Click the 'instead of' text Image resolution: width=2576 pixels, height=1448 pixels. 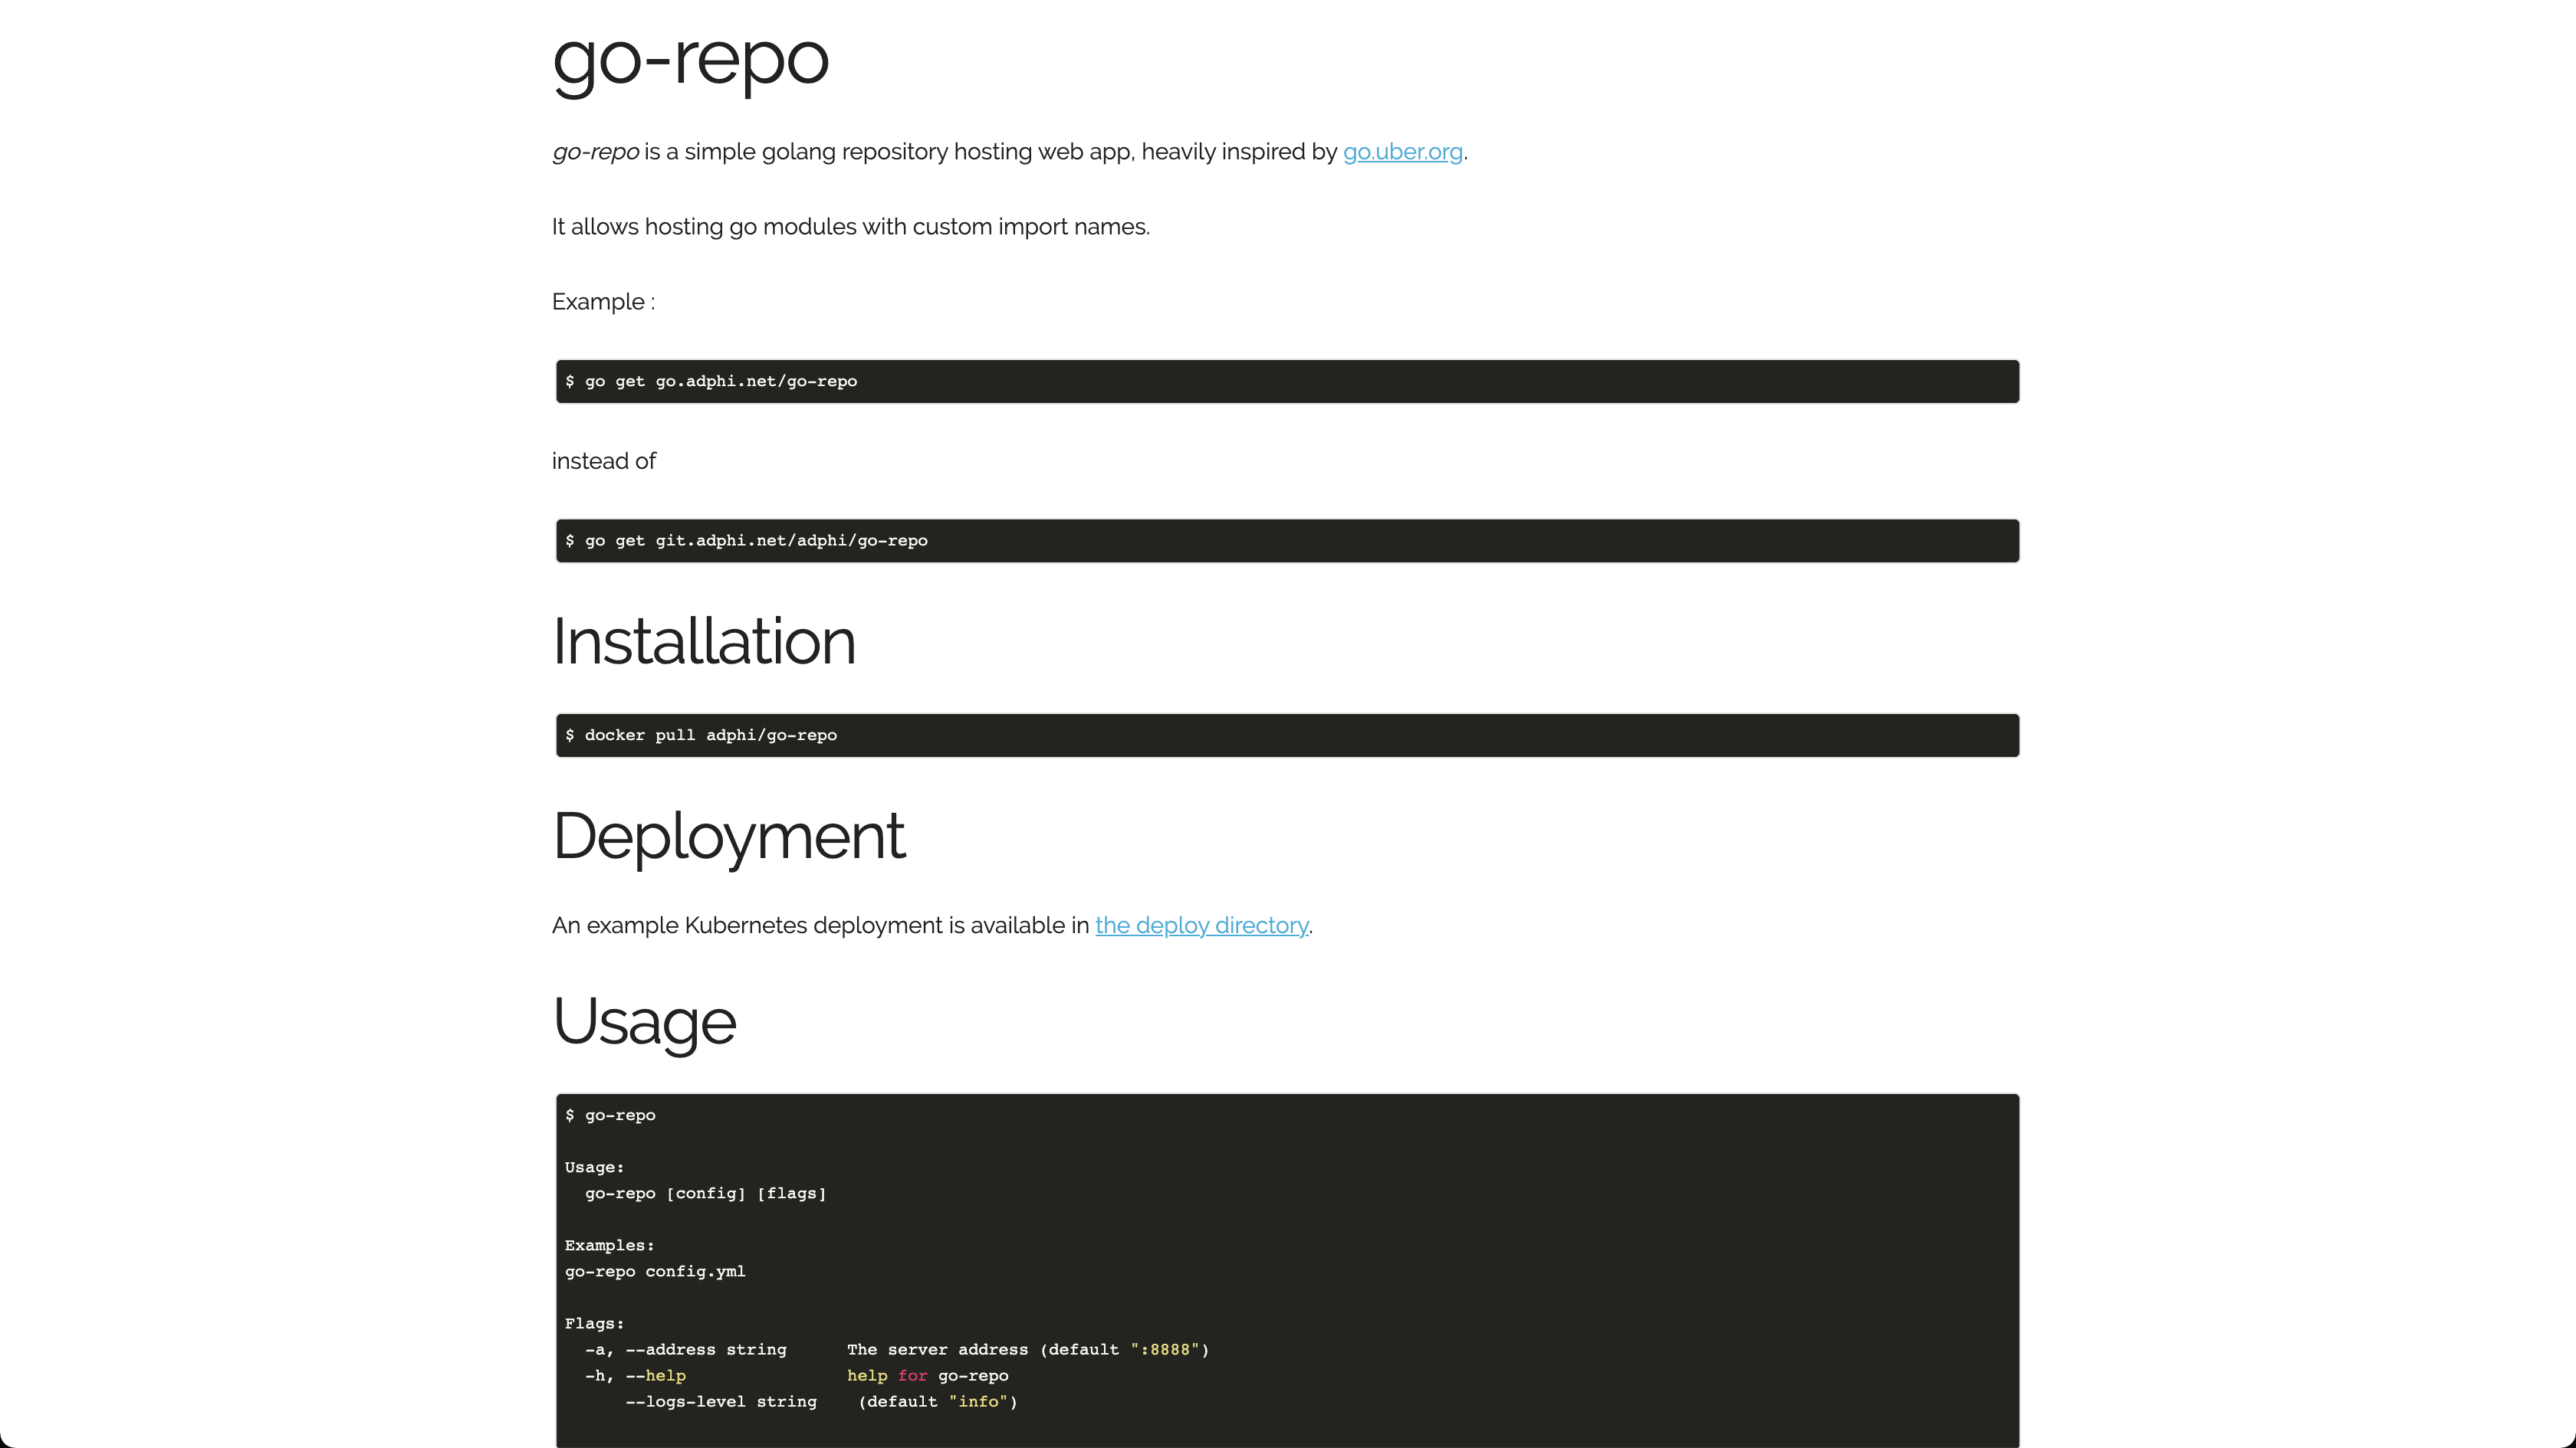click(x=603, y=462)
